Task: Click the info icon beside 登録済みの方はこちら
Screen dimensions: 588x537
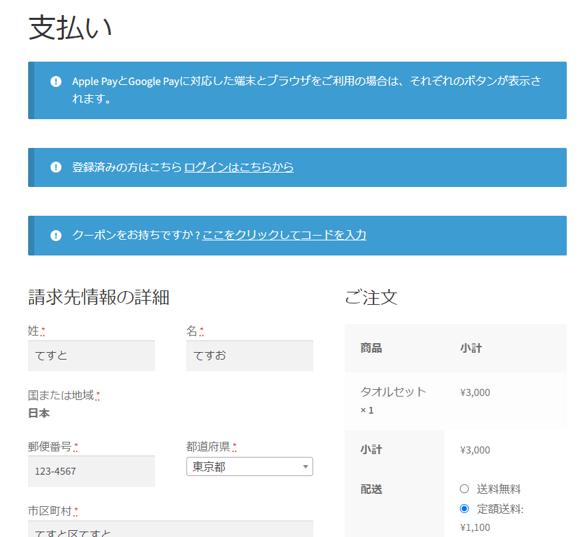Action: tap(56, 167)
